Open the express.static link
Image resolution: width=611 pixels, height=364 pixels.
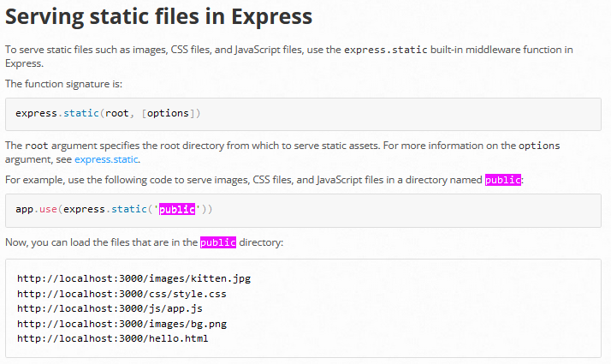click(106, 159)
